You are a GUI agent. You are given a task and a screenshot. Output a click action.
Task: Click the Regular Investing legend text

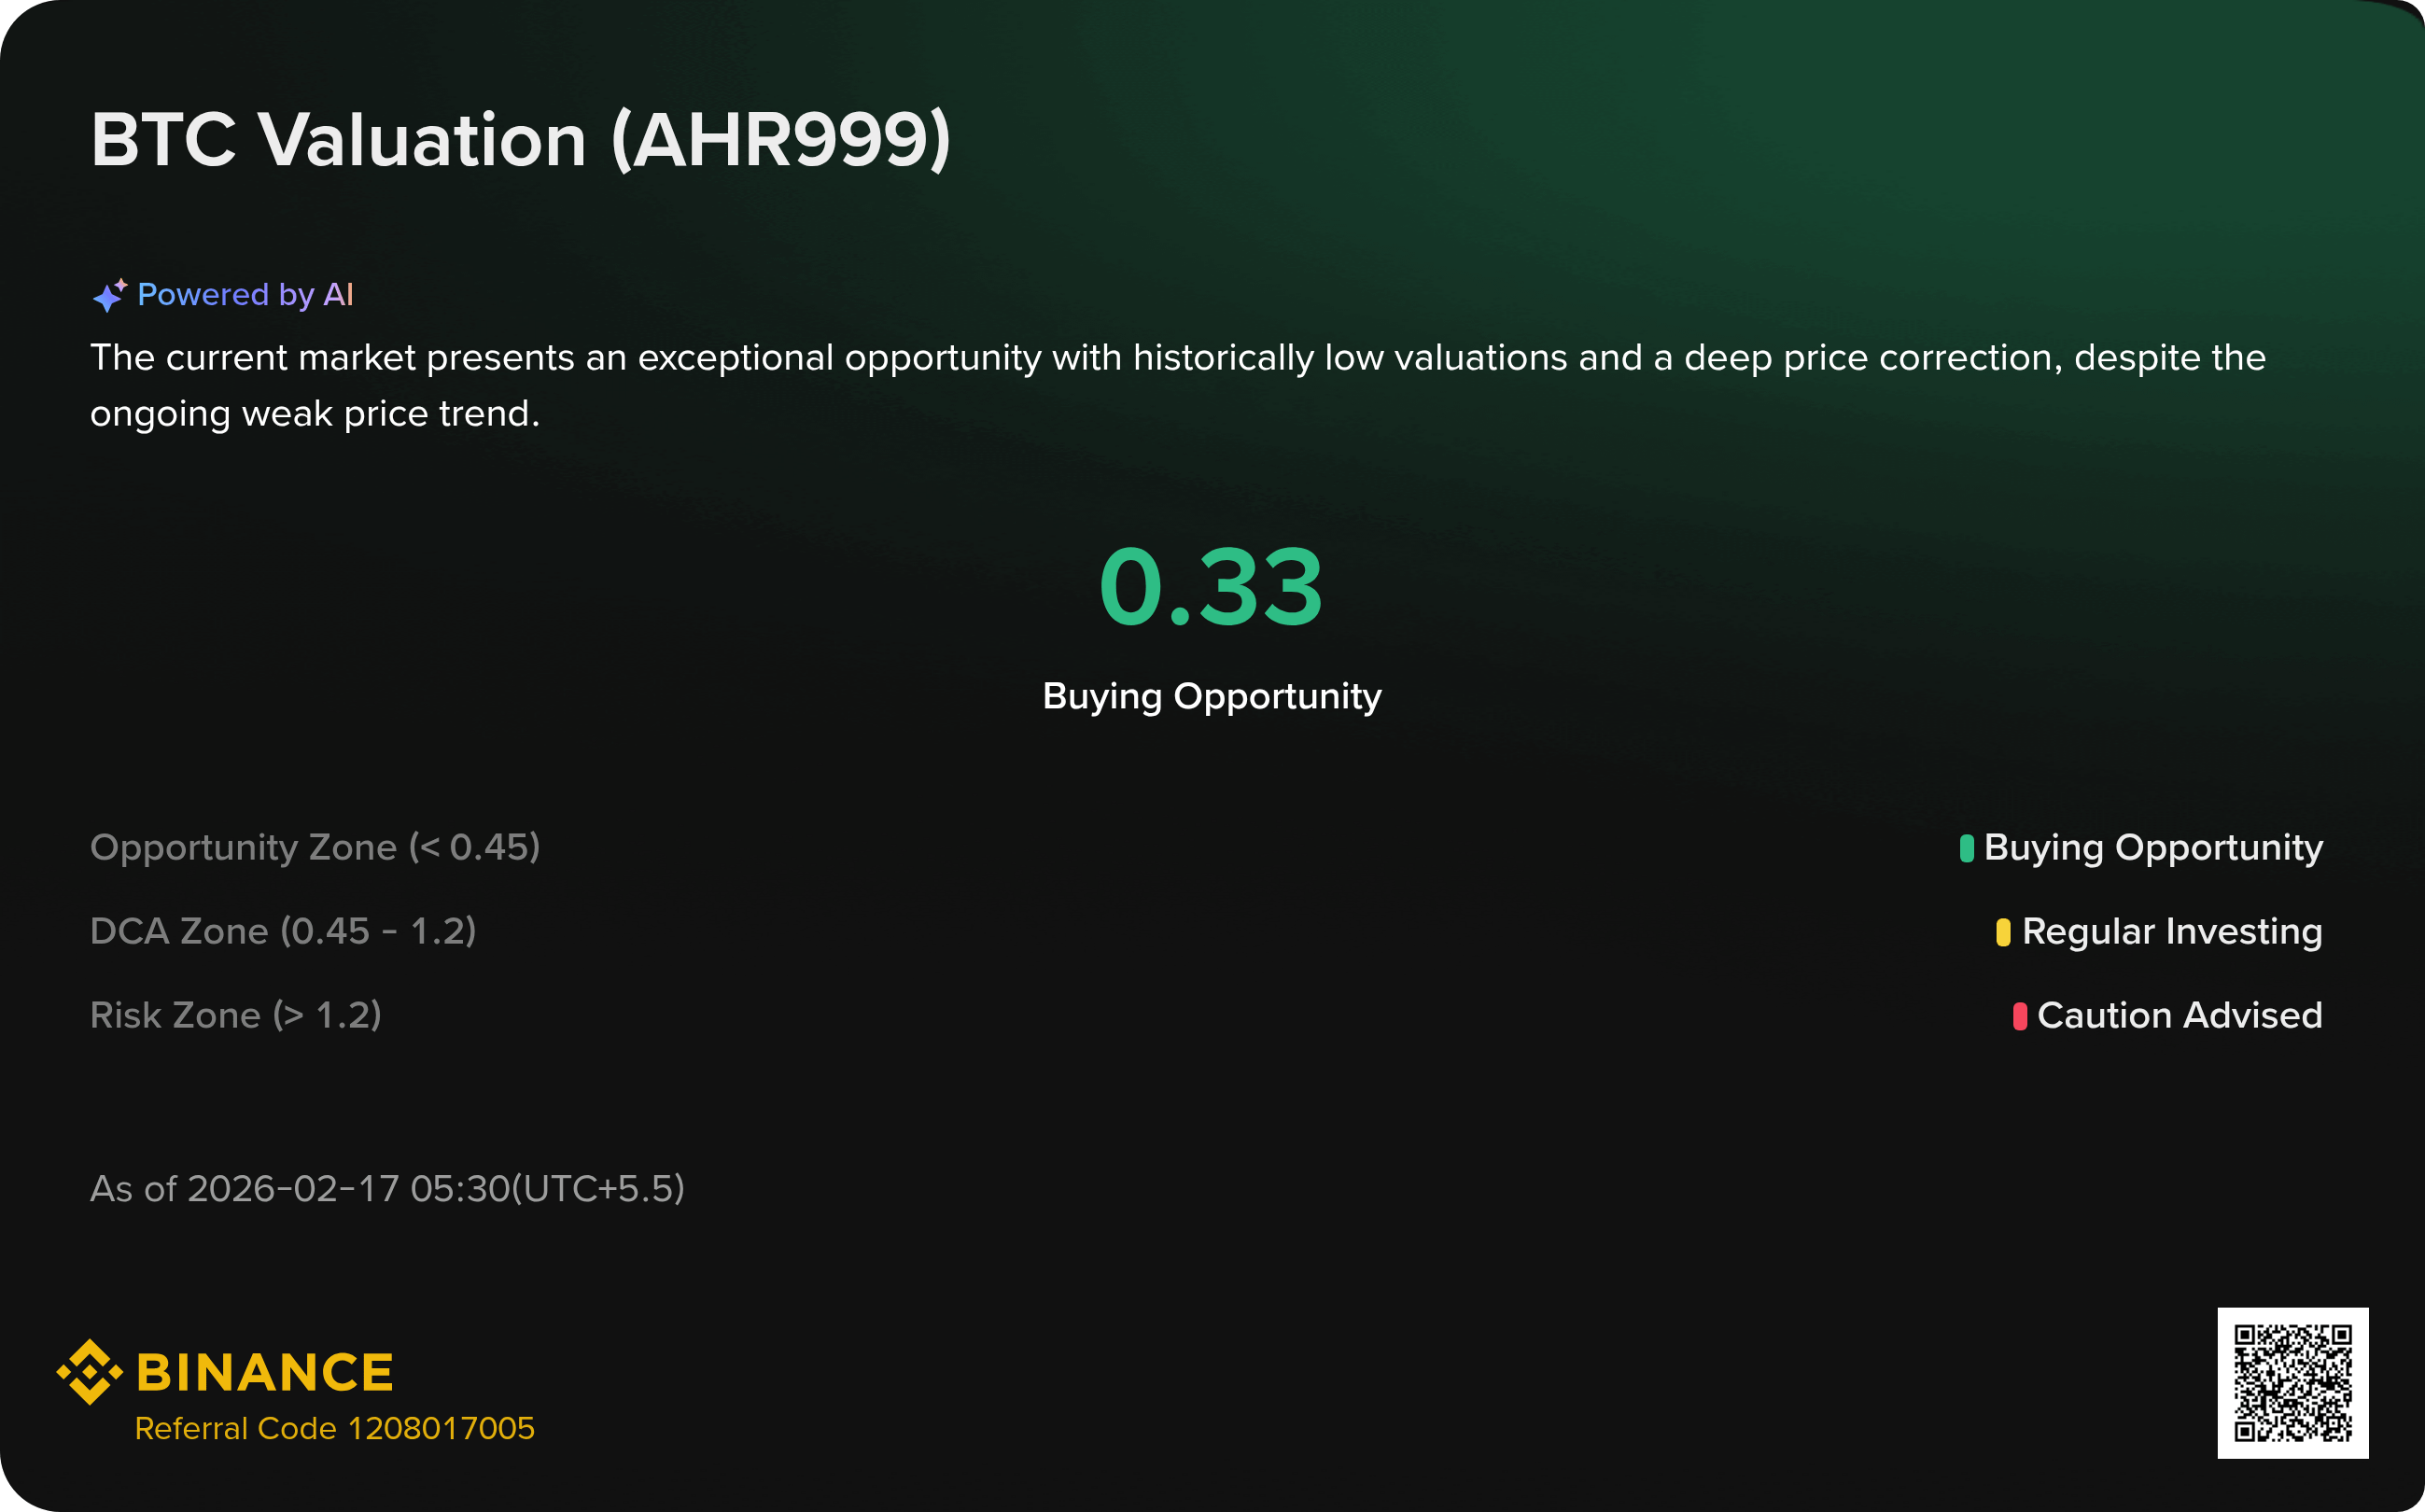[2171, 932]
